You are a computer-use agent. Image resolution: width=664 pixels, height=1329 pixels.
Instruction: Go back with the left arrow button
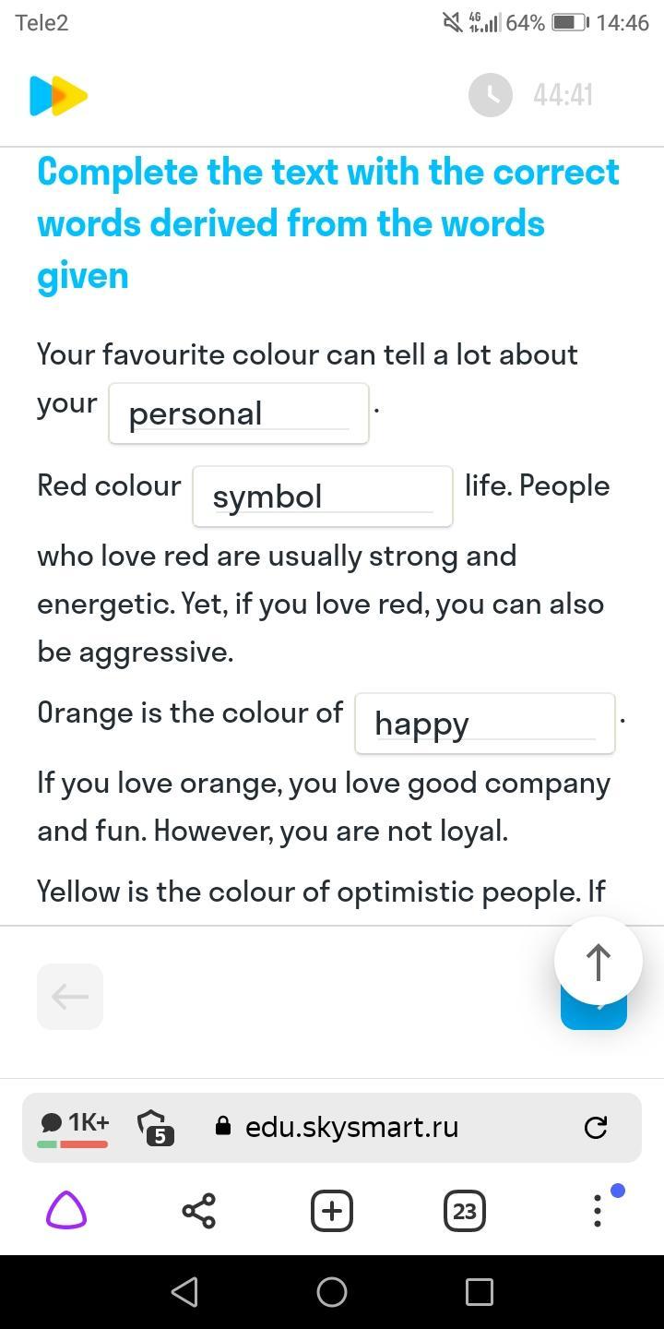(70, 997)
